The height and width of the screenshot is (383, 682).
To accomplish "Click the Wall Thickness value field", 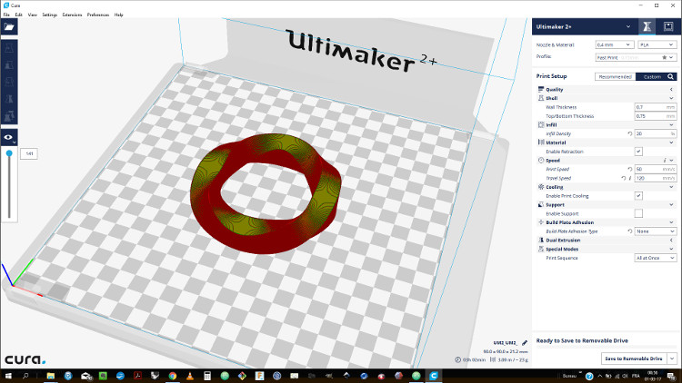I will tap(656, 107).
